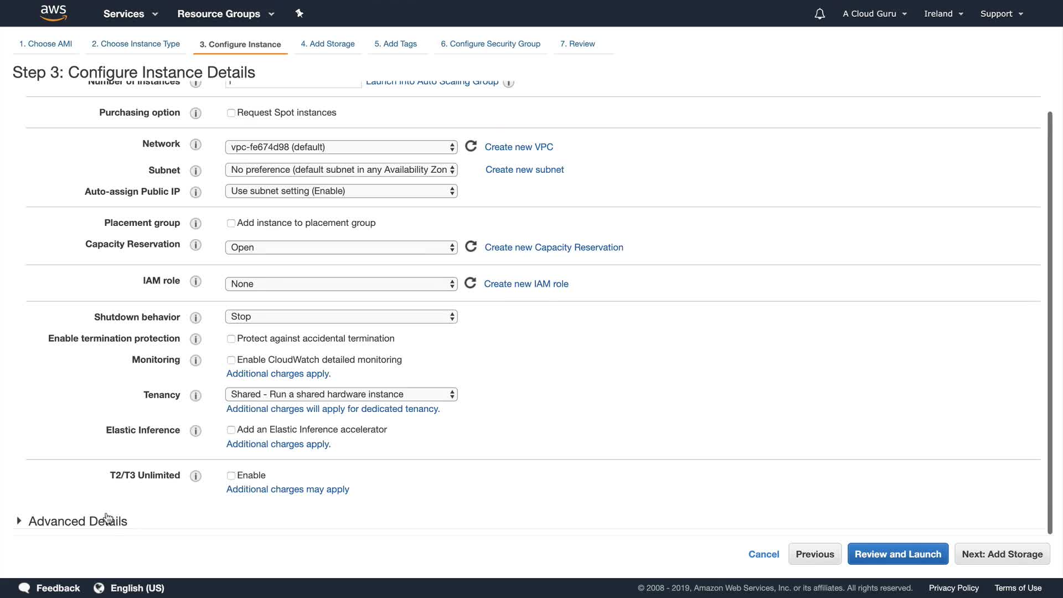Enable Request Spot instances checkbox
The height and width of the screenshot is (598, 1063).
click(231, 113)
